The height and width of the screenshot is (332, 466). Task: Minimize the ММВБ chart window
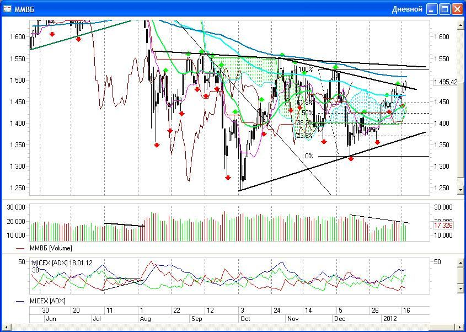click(x=432, y=9)
